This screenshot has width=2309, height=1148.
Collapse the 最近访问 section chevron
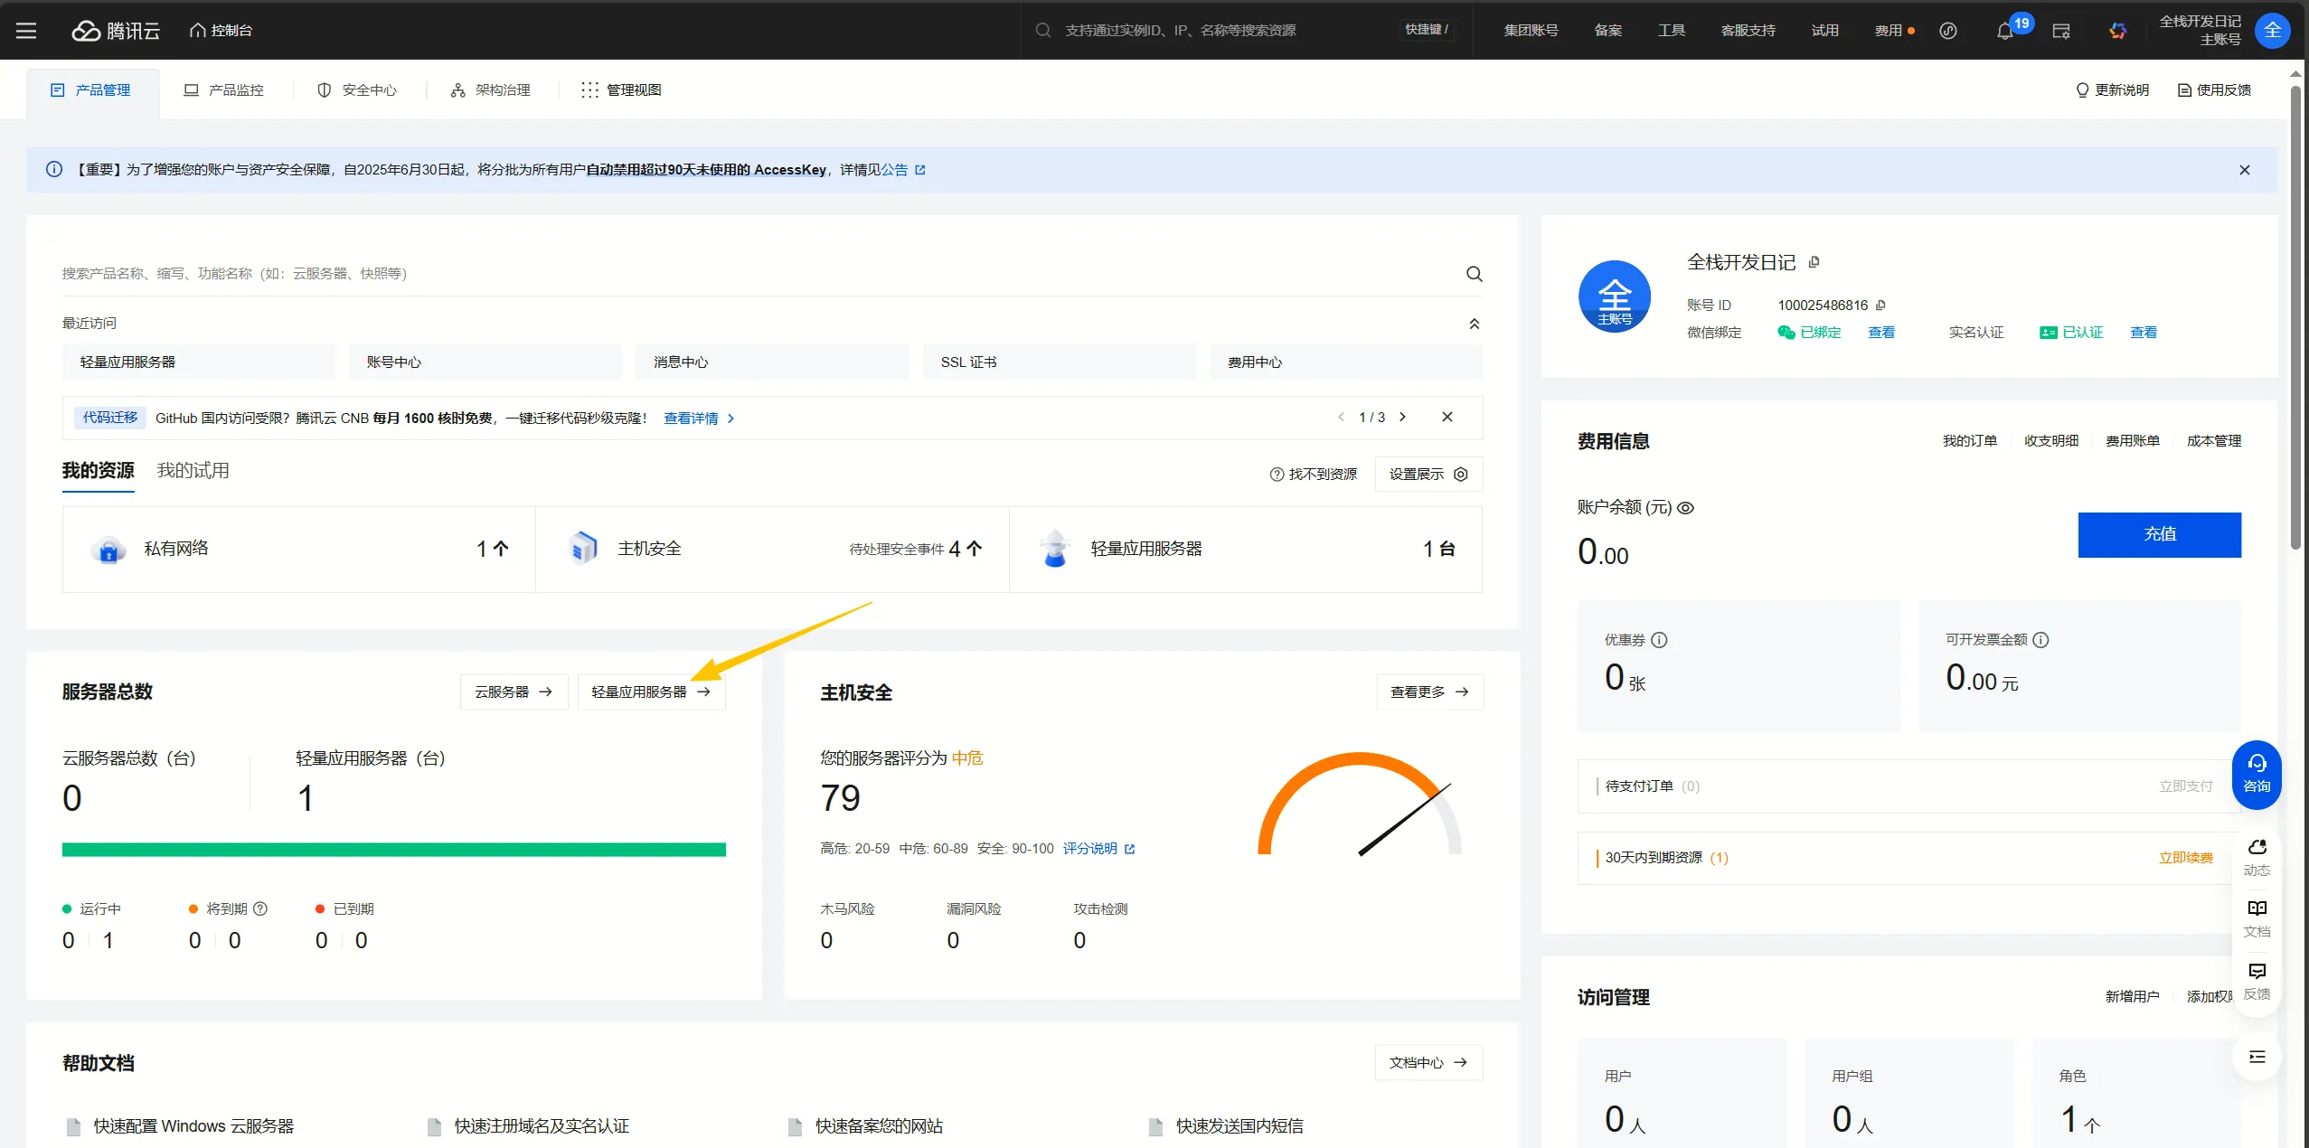(1474, 324)
